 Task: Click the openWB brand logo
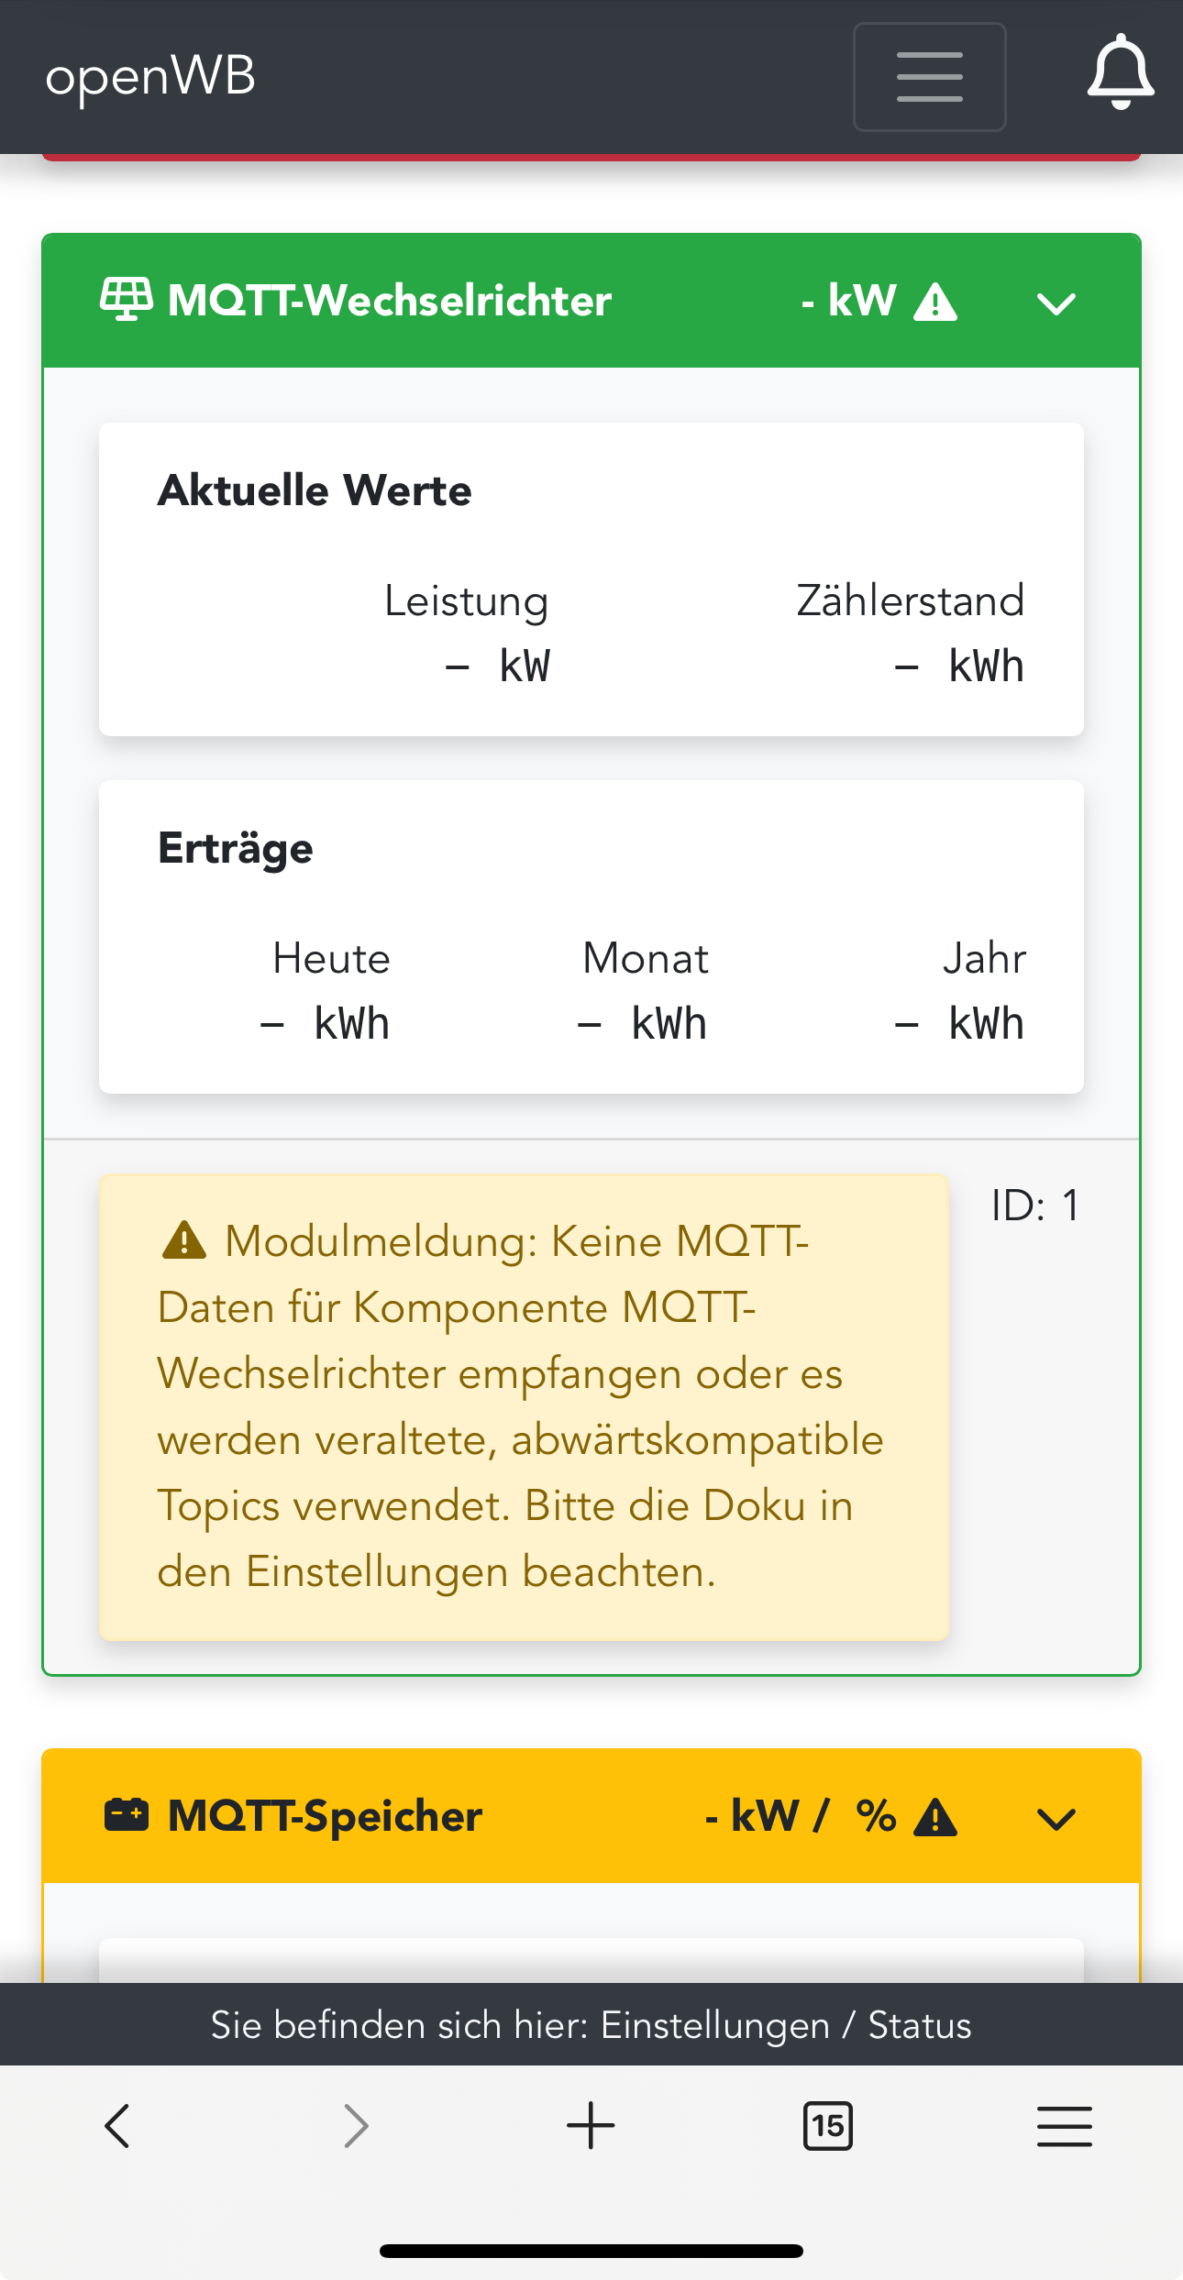[150, 77]
